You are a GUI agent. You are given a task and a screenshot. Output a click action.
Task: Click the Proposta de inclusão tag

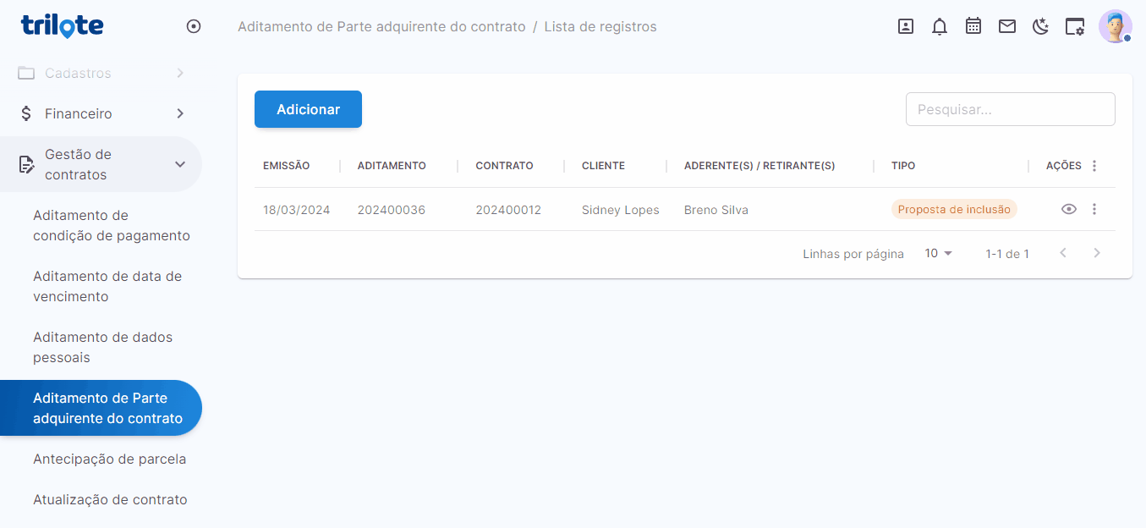point(954,209)
